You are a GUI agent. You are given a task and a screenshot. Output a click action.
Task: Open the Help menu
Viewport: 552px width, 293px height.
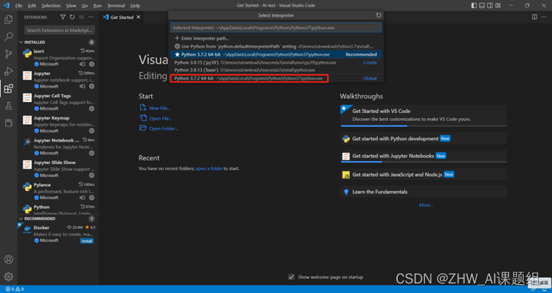[x=135, y=6]
